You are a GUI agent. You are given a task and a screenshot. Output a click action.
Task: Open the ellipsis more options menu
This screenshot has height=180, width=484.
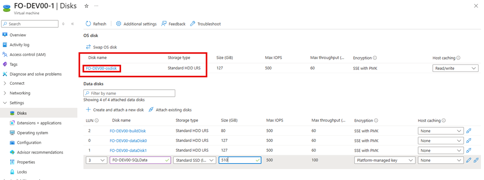96,6
